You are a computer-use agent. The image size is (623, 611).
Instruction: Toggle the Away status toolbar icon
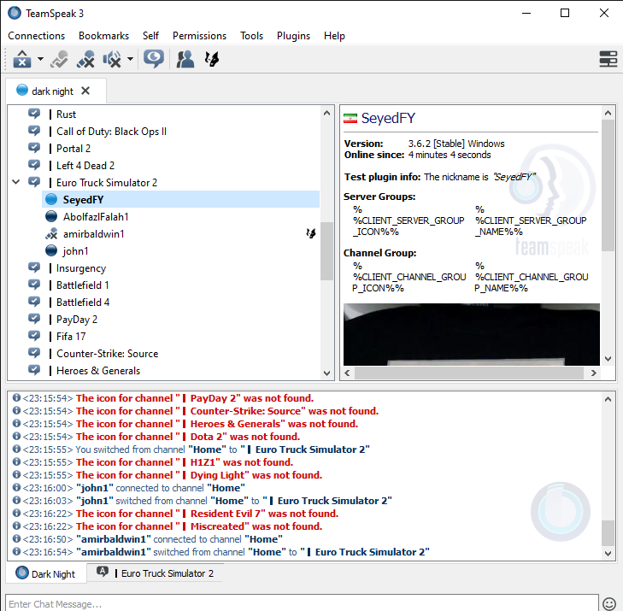[x=59, y=59]
